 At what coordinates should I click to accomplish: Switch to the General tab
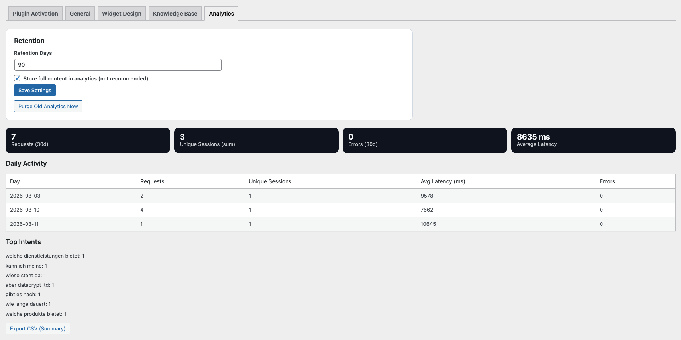(80, 14)
